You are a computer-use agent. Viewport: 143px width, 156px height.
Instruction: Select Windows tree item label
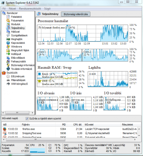point(17,46)
